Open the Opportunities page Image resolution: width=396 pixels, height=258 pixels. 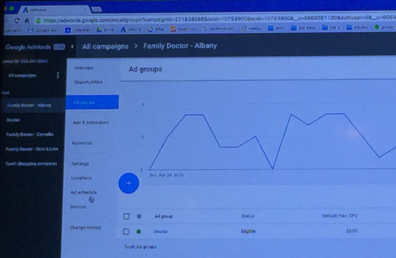(x=88, y=82)
